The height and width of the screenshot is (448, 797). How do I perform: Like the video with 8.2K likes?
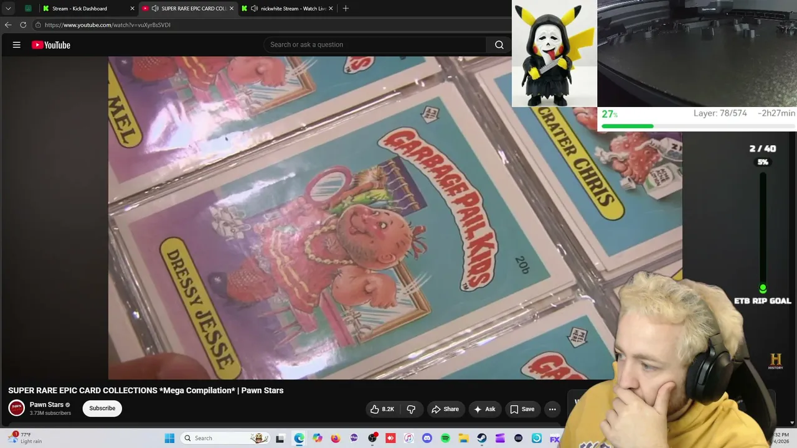point(382,409)
